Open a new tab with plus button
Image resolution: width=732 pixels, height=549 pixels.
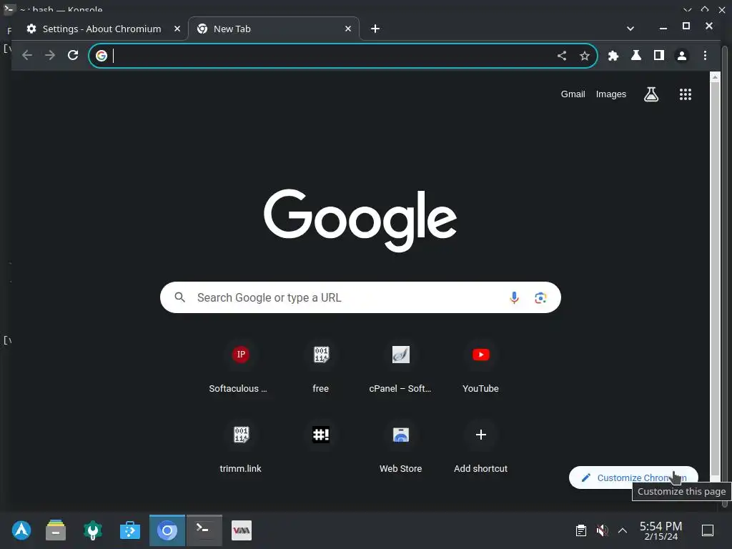click(x=375, y=29)
